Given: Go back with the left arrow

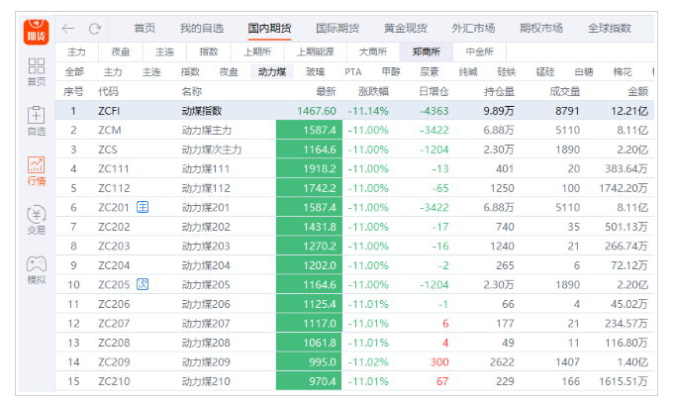Looking at the screenshot, I should click(68, 29).
